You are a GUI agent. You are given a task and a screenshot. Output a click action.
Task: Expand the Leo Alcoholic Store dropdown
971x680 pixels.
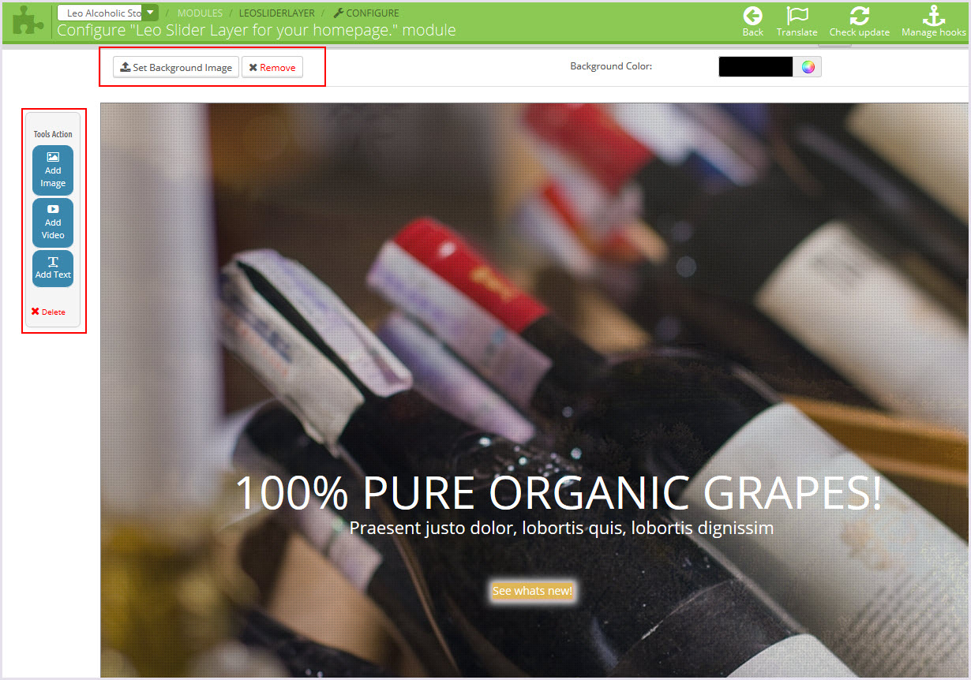point(150,13)
